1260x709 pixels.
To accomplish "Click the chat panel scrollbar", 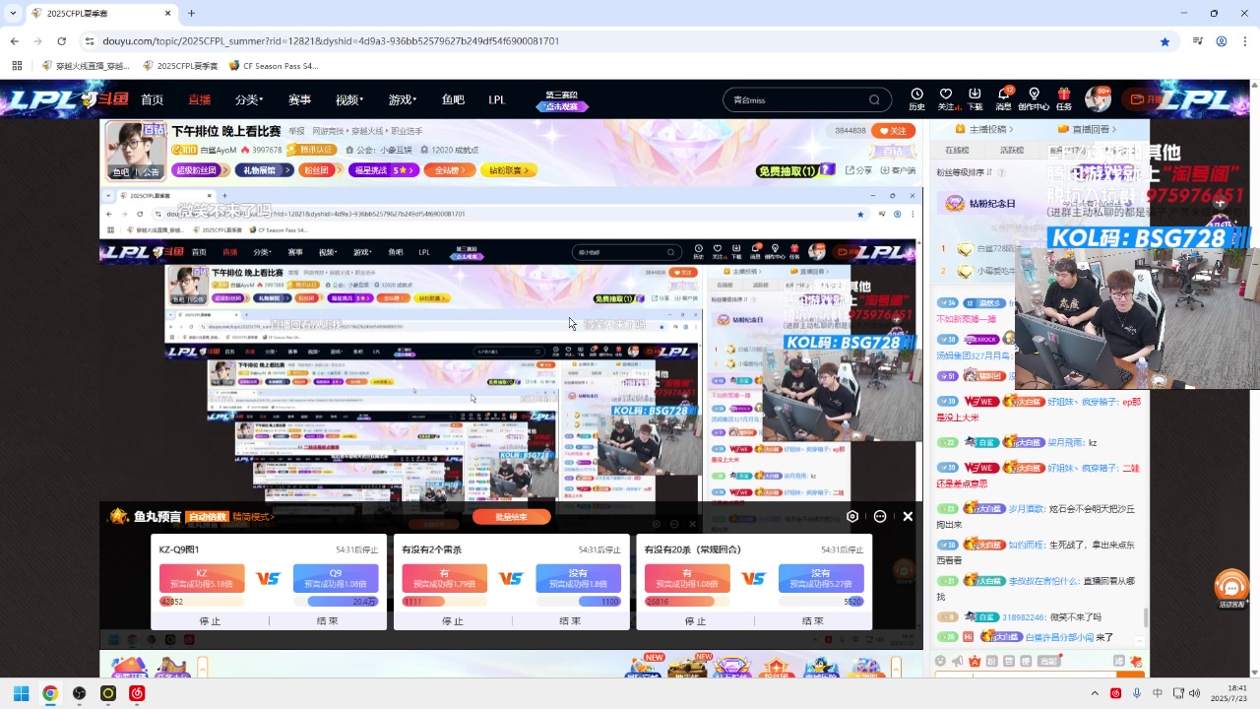I will [1145, 618].
